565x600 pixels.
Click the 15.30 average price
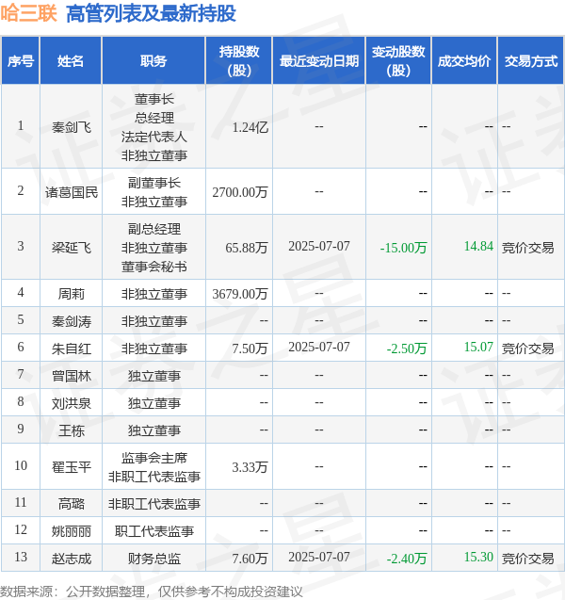click(x=478, y=557)
